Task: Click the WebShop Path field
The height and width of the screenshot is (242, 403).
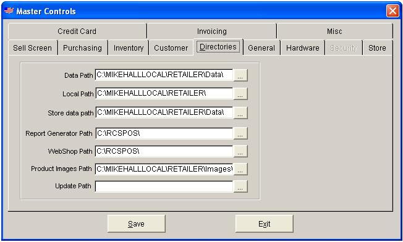Action: [164, 151]
